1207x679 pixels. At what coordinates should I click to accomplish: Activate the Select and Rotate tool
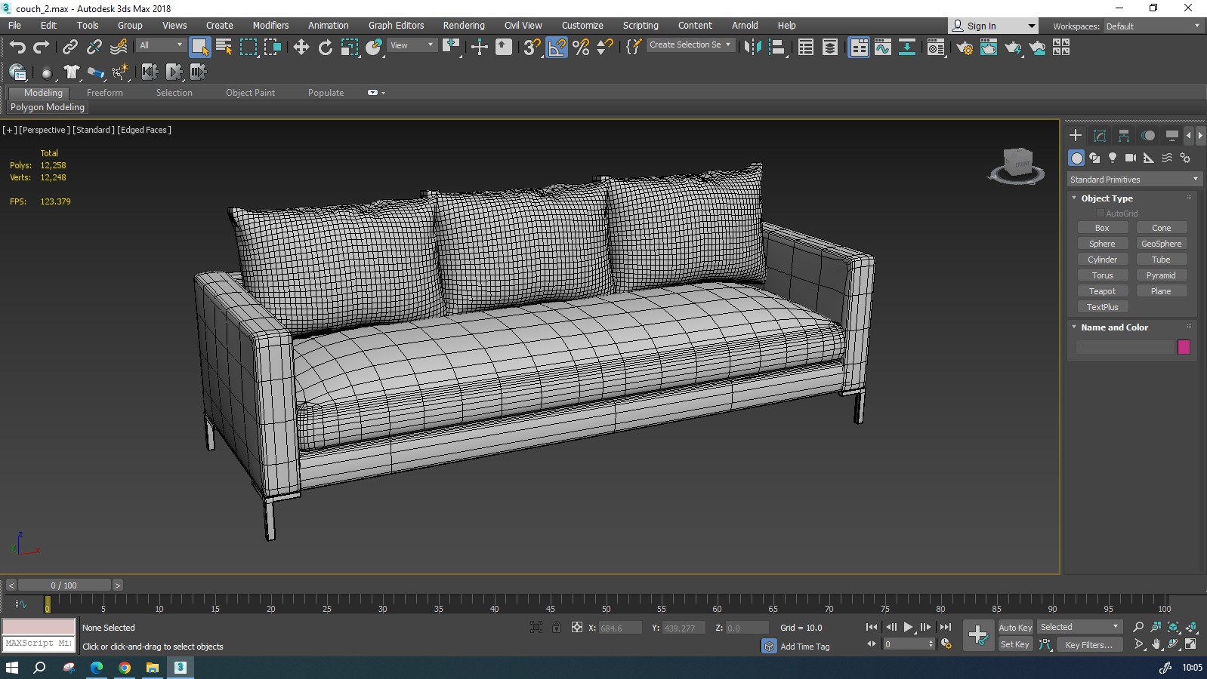(326, 47)
